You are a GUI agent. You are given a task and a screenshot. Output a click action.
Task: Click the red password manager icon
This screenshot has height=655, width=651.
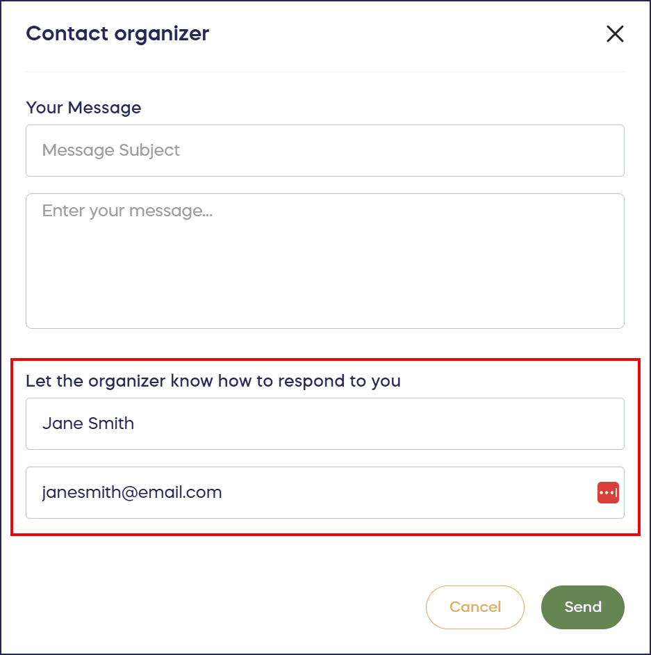(x=608, y=493)
